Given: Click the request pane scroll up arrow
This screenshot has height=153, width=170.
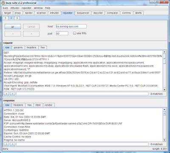Looking at the screenshot, I should tap(164, 52).
